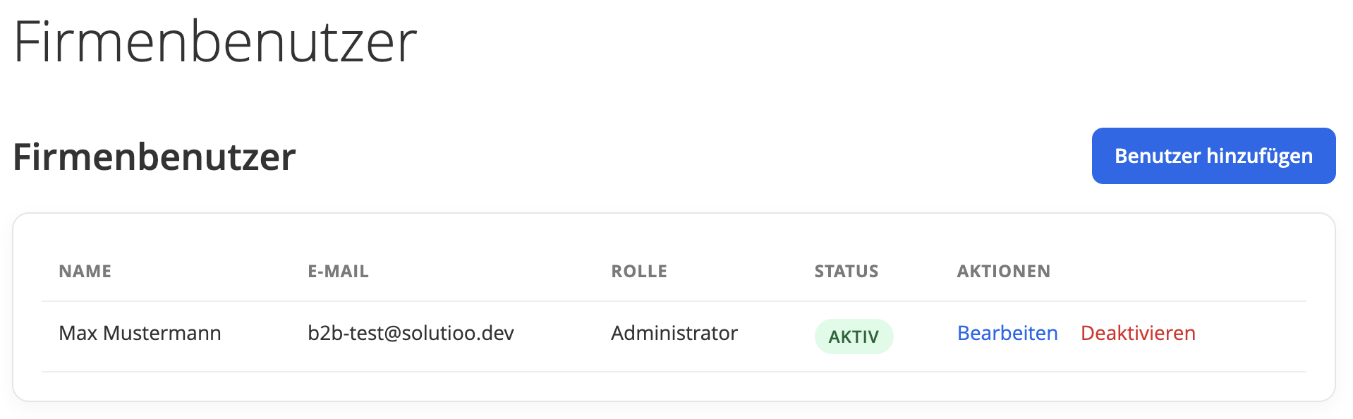Click the large Firmenbenutzer page title
The height and width of the screenshot is (419, 1353).
coord(215,42)
